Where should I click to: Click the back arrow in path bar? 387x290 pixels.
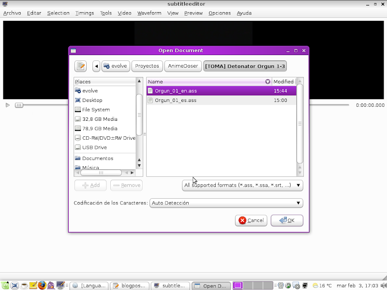[x=96, y=66]
